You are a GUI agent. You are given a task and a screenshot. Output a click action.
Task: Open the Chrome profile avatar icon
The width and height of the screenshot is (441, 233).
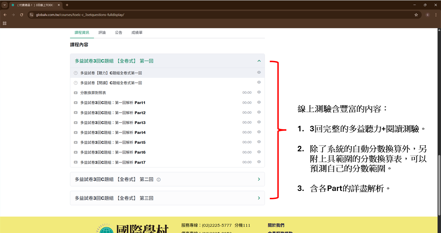click(x=428, y=15)
